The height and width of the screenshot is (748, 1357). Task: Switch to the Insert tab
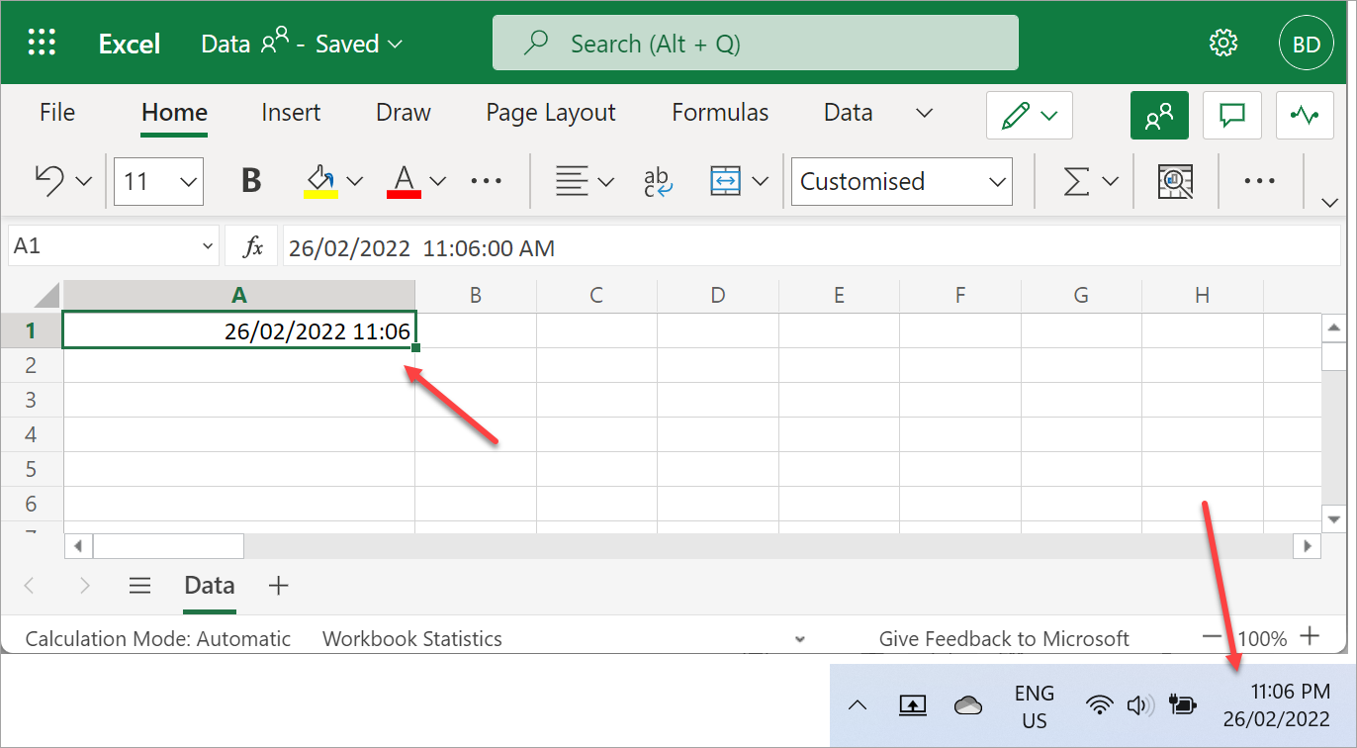[x=291, y=113]
